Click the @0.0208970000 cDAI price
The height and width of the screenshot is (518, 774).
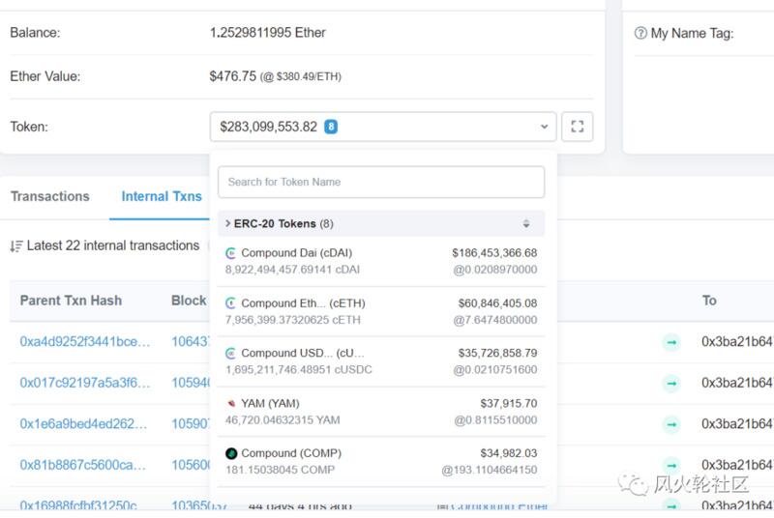[495, 270]
